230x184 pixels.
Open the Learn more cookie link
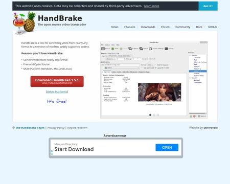(151, 6)
